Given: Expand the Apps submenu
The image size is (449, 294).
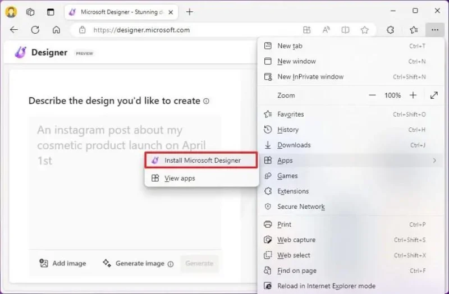Looking at the screenshot, I should click(351, 160).
